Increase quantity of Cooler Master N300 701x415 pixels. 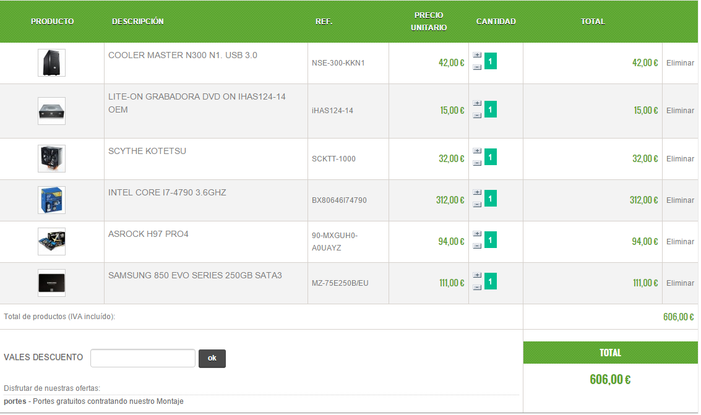tap(477, 55)
